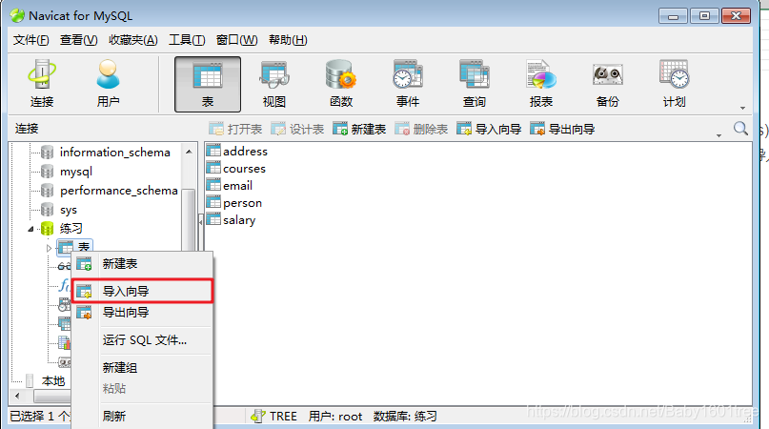This screenshot has height=429, width=769.
Task: Click 删除表 delete table button
Action: point(421,129)
